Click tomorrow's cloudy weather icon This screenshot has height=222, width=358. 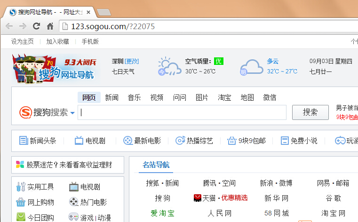click(251, 68)
